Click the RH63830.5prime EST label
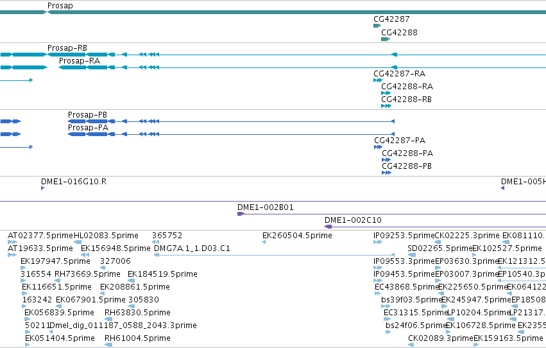The width and height of the screenshot is (546, 348). click(x=137, y=313)
